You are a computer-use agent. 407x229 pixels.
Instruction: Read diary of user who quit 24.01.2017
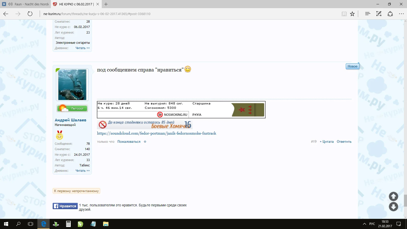83,171
